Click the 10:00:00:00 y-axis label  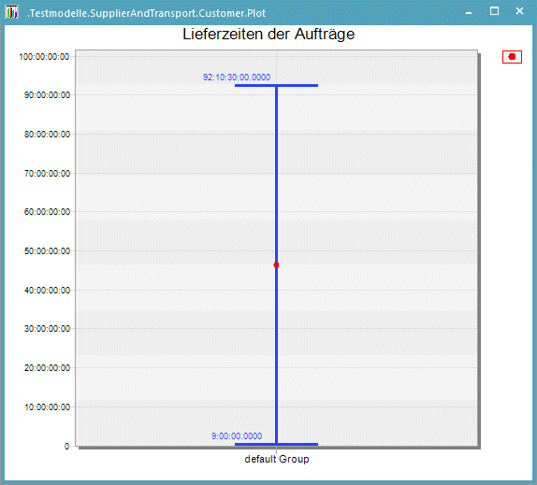pos(47,407)
